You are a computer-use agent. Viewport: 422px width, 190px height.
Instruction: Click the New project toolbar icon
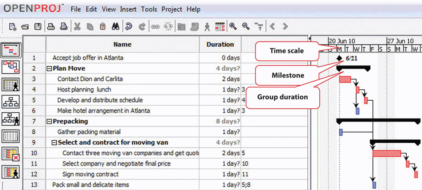(x=12, y=27)
